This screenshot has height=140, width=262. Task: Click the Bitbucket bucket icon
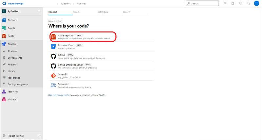(53, 47)
